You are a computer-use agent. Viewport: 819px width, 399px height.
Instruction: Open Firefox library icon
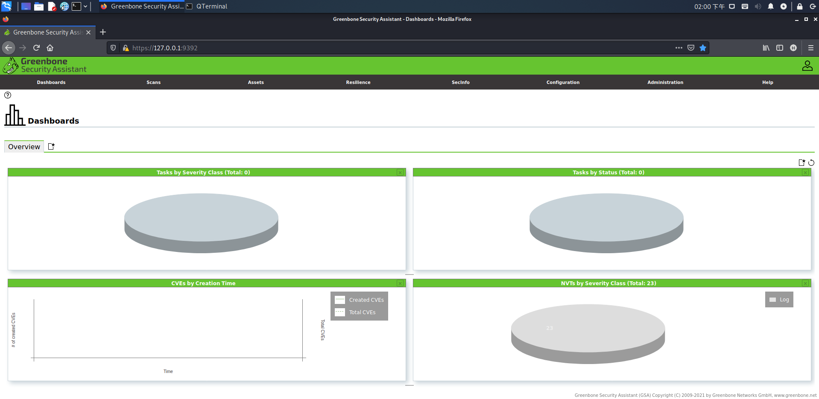(766, 48)
